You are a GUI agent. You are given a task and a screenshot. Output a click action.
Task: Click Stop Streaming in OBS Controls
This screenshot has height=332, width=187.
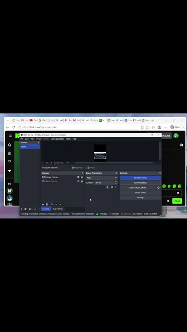click(x=140, y=178)
